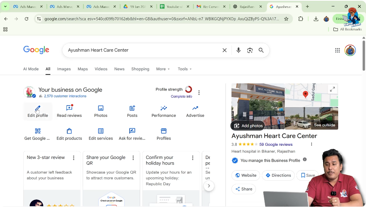Open options for Confirm holiday hours card

192,158
